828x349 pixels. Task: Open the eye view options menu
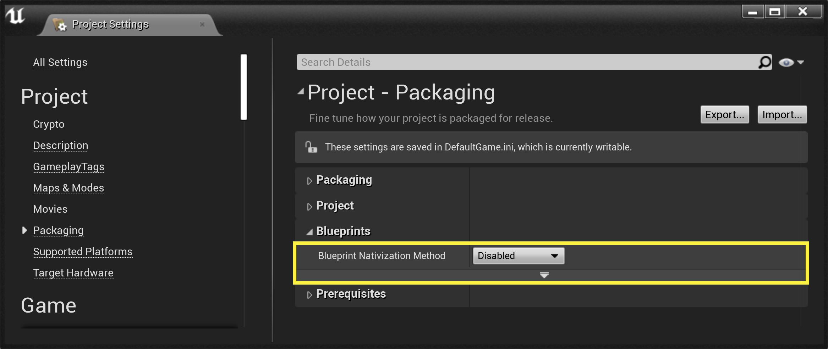pos(791,62)
